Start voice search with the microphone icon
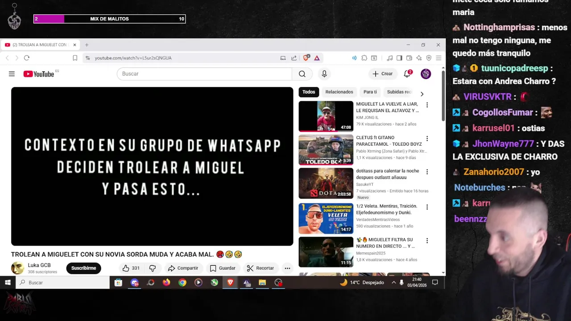 [x=324, y=74]
